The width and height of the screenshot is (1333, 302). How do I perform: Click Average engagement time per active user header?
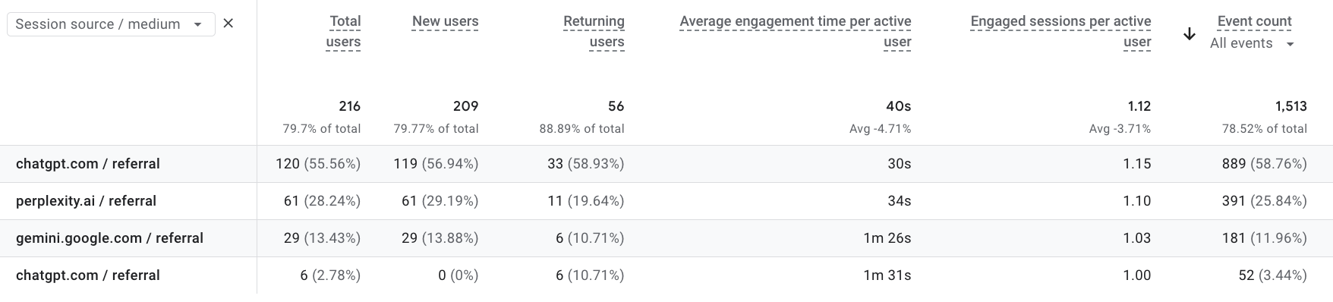pos(796,32)
